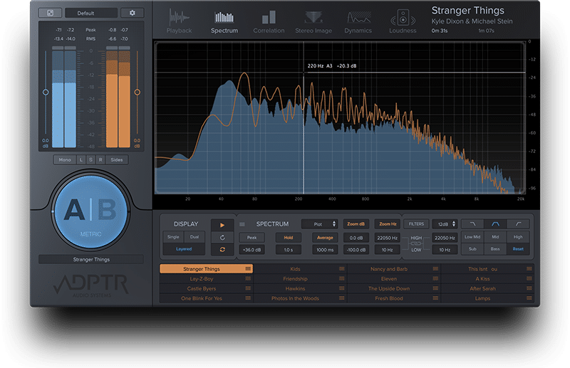Edit the 1000 ms average time field
Screen dimensions: 570x368
click(x=325, y=250)
